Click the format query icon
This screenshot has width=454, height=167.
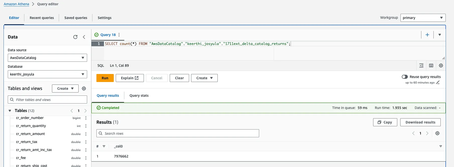[421, 65]
